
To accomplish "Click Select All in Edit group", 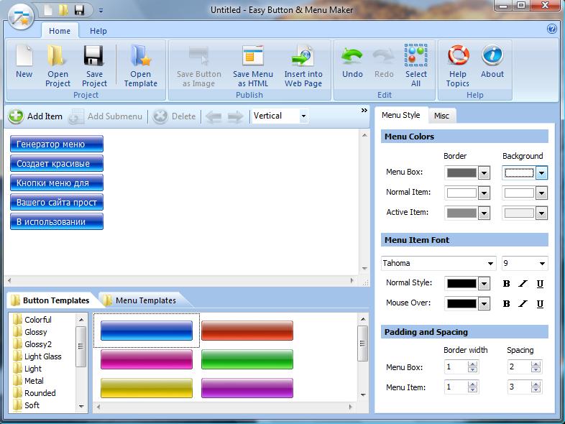I will 415,65.
